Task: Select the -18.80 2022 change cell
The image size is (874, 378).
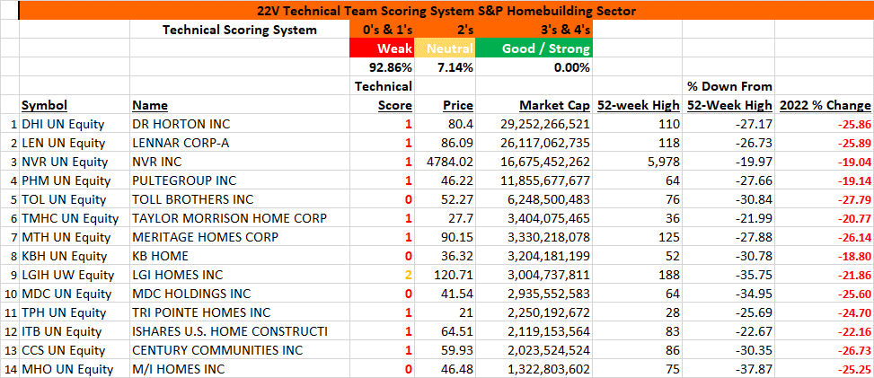Action: tap(825, 257)
